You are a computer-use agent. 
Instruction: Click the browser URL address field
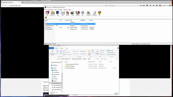tap(55, 5)
